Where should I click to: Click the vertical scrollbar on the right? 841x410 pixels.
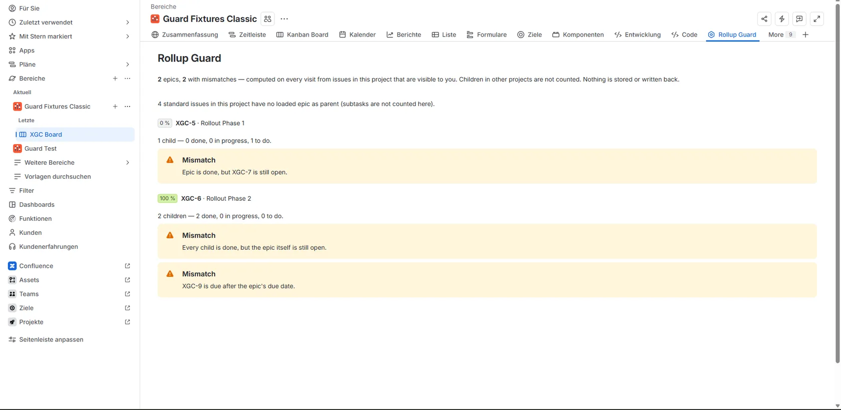pos(837,183)
